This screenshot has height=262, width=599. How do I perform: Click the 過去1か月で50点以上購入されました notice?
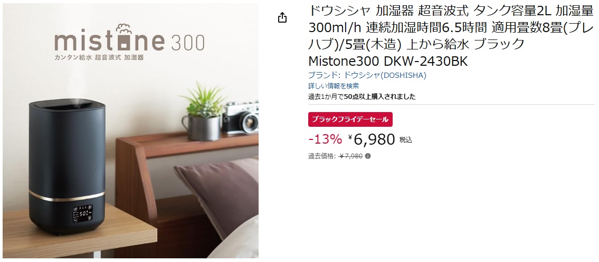362,97
